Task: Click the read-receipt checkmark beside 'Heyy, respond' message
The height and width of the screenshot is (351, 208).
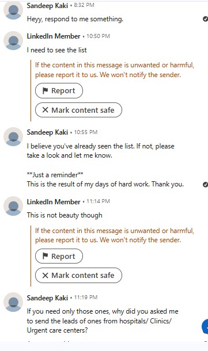Action: [x=205, y=19]
